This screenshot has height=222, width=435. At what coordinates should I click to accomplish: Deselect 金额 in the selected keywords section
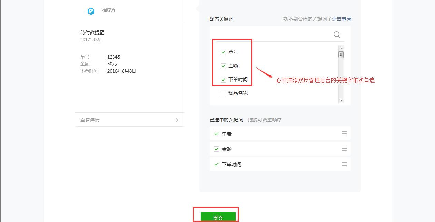tap(216, 149)
